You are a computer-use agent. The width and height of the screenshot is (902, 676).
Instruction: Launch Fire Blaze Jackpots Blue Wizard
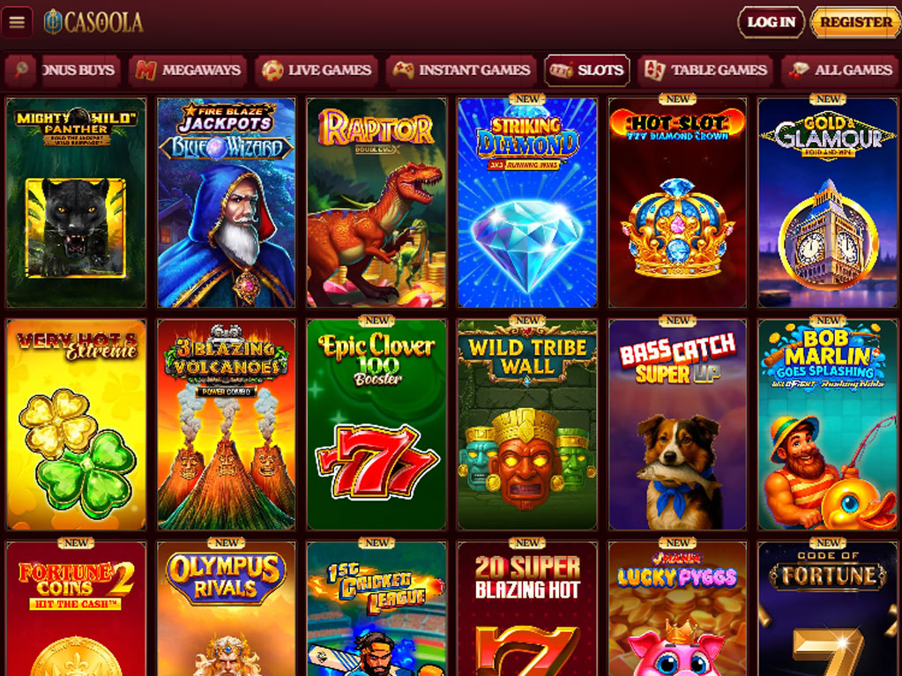(x=226, y=203)
